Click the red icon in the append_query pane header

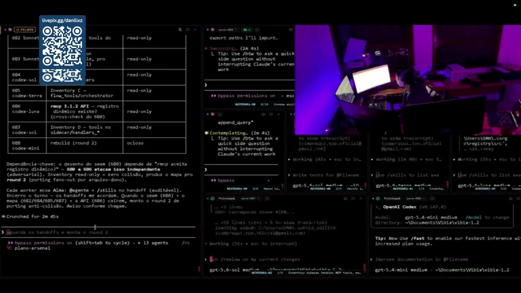pyautogui.click(x=213, y=114)
